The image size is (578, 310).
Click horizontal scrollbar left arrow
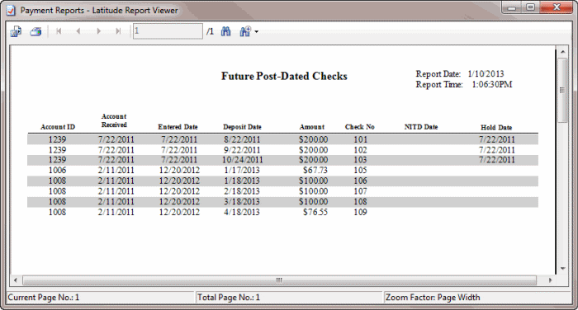click(16, 280)
